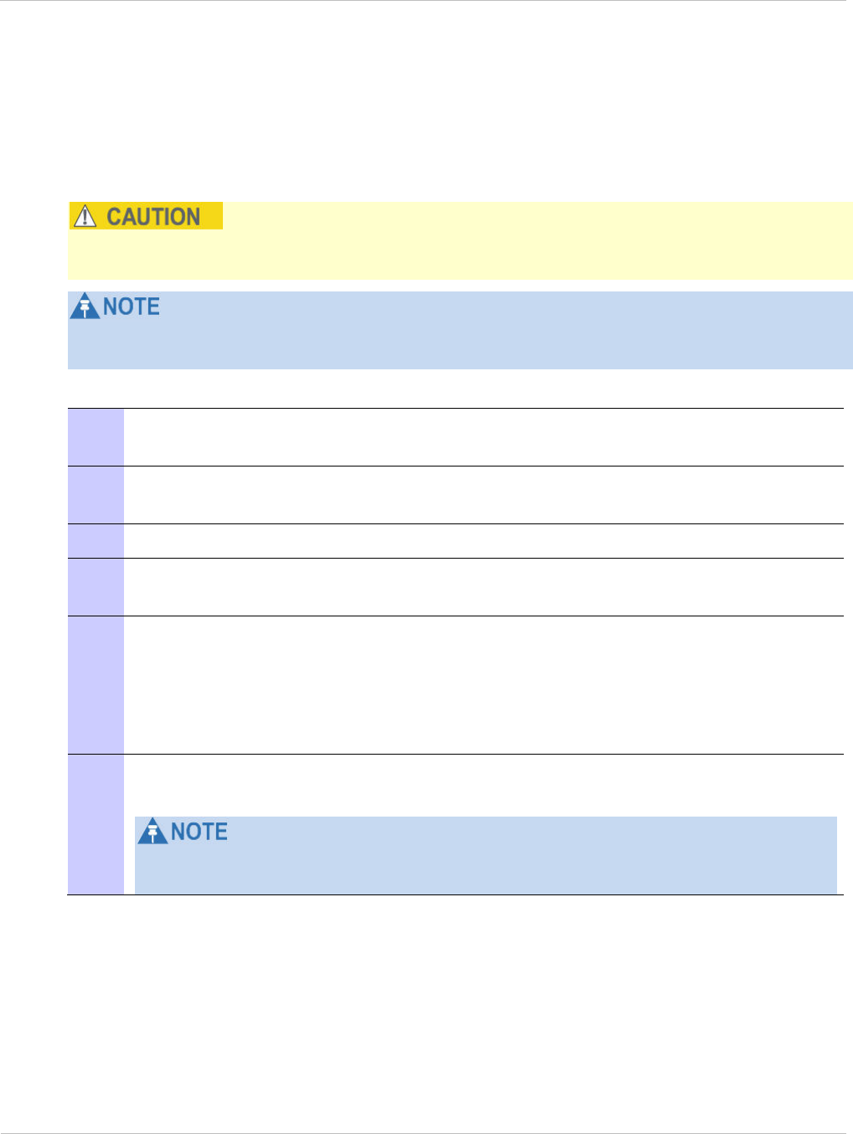Select the CAUTION heading text
This screenshot has width=853, height=1134.
point(153,217)
